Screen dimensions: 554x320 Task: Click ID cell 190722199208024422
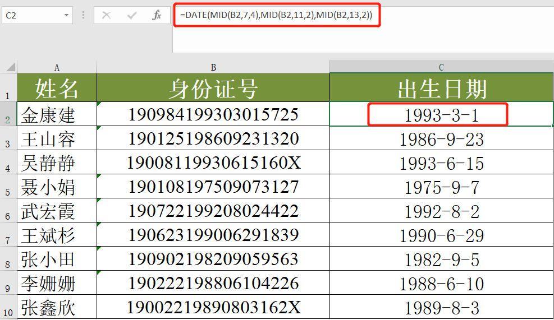(x=213, y=210)
